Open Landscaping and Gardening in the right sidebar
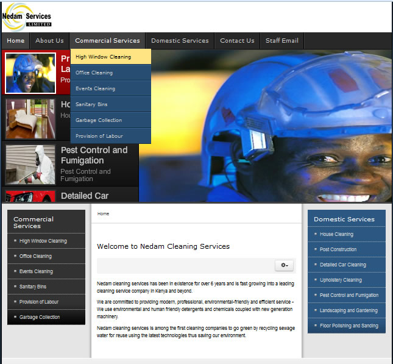This screenshot has height=364, width=393. pos(349,310)
